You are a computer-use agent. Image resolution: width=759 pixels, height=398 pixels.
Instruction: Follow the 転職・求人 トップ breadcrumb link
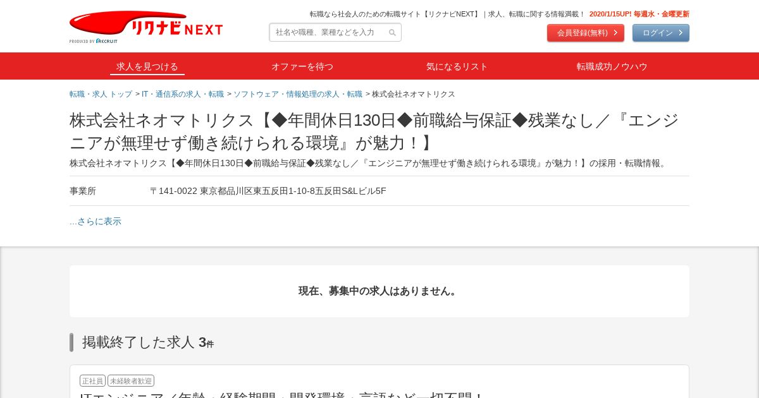coord(101,94)
